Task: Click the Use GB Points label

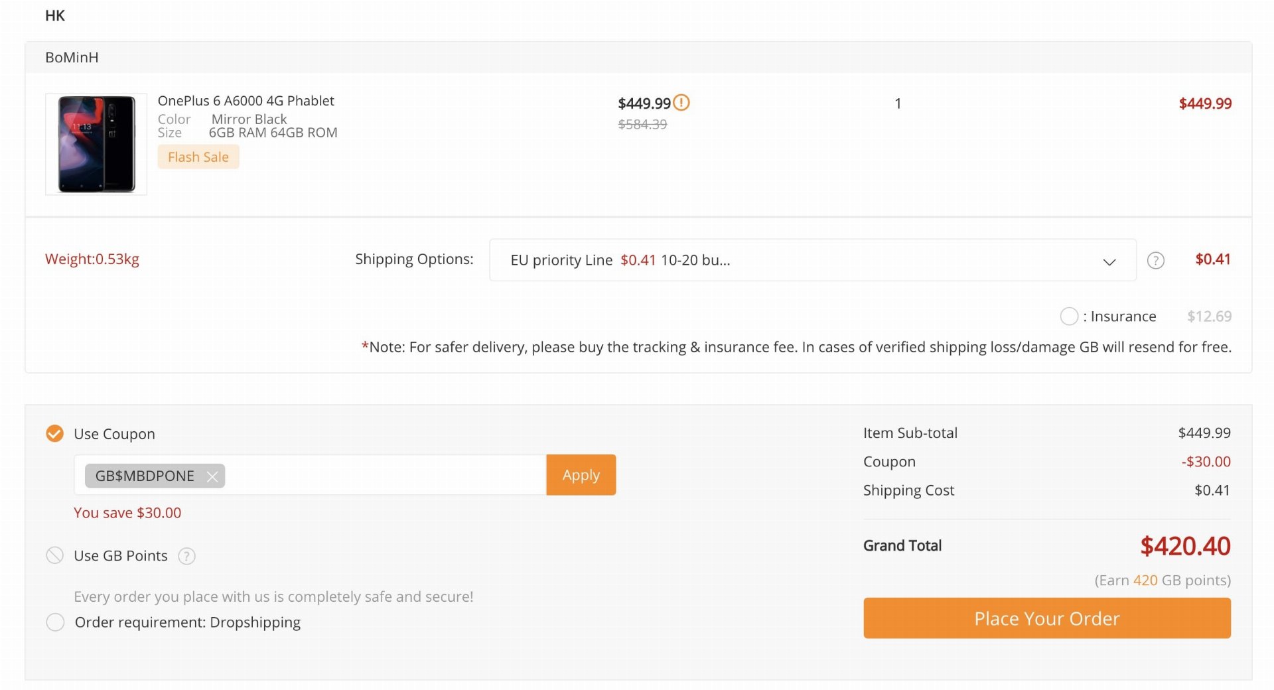Action: (121, 556)
